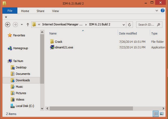The image size is (168, 119).
Task: Click the search magnifier icon
Action: 158,25
